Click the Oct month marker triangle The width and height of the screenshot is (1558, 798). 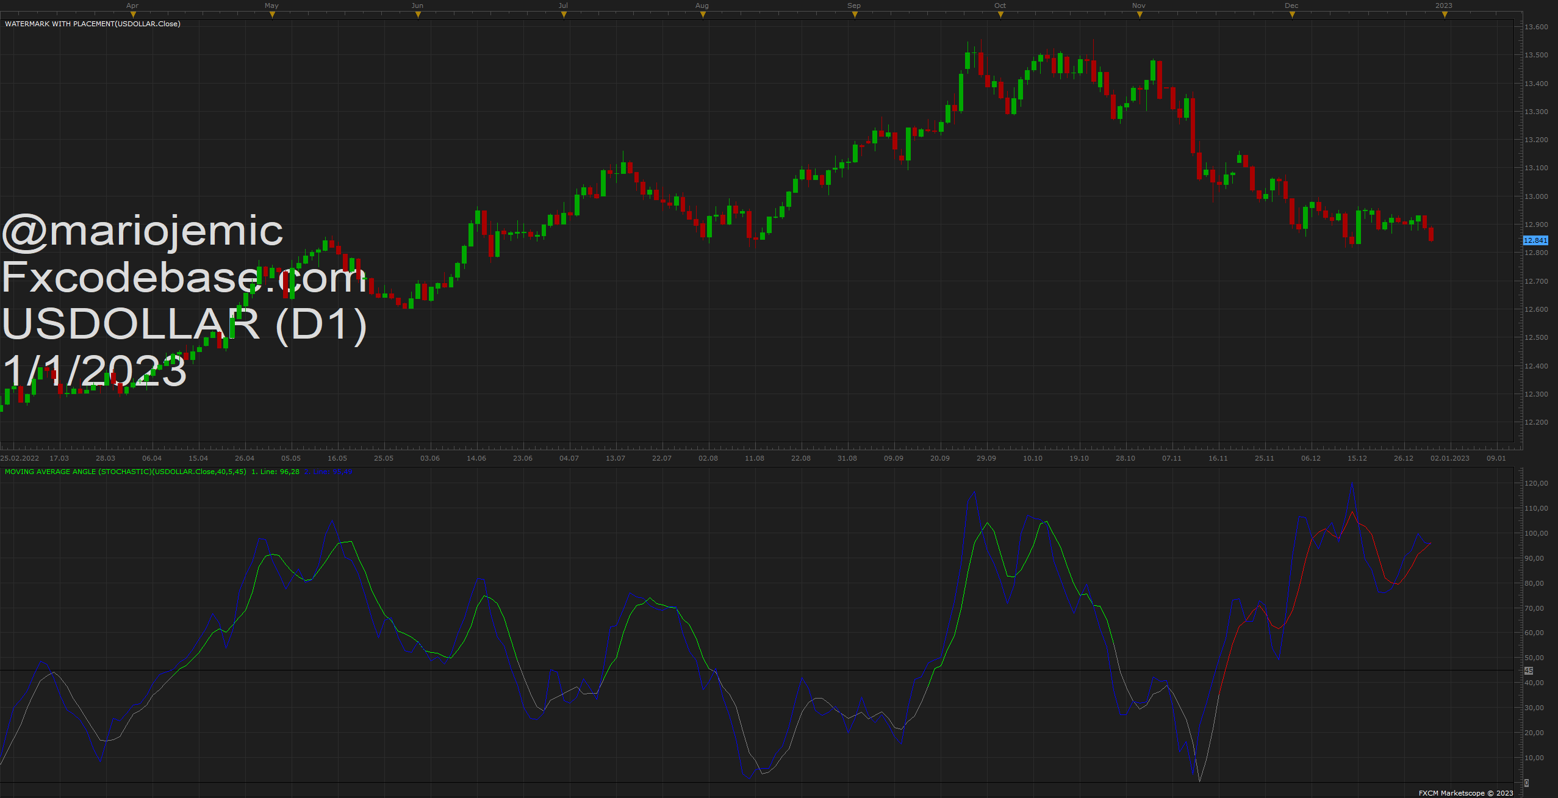[1000, 15]
